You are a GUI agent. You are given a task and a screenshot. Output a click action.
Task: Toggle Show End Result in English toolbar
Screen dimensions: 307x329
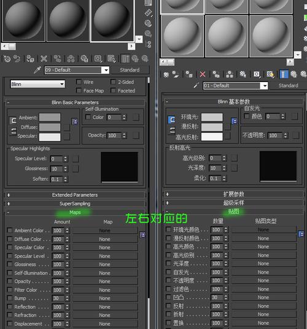coord(125,59)
